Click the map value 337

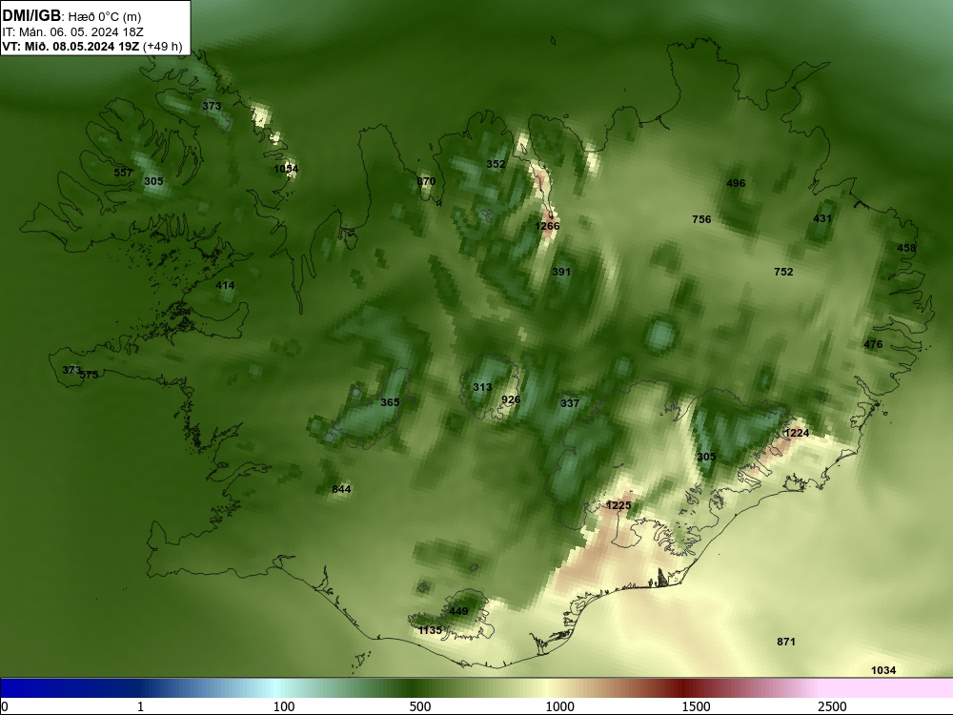570,403
